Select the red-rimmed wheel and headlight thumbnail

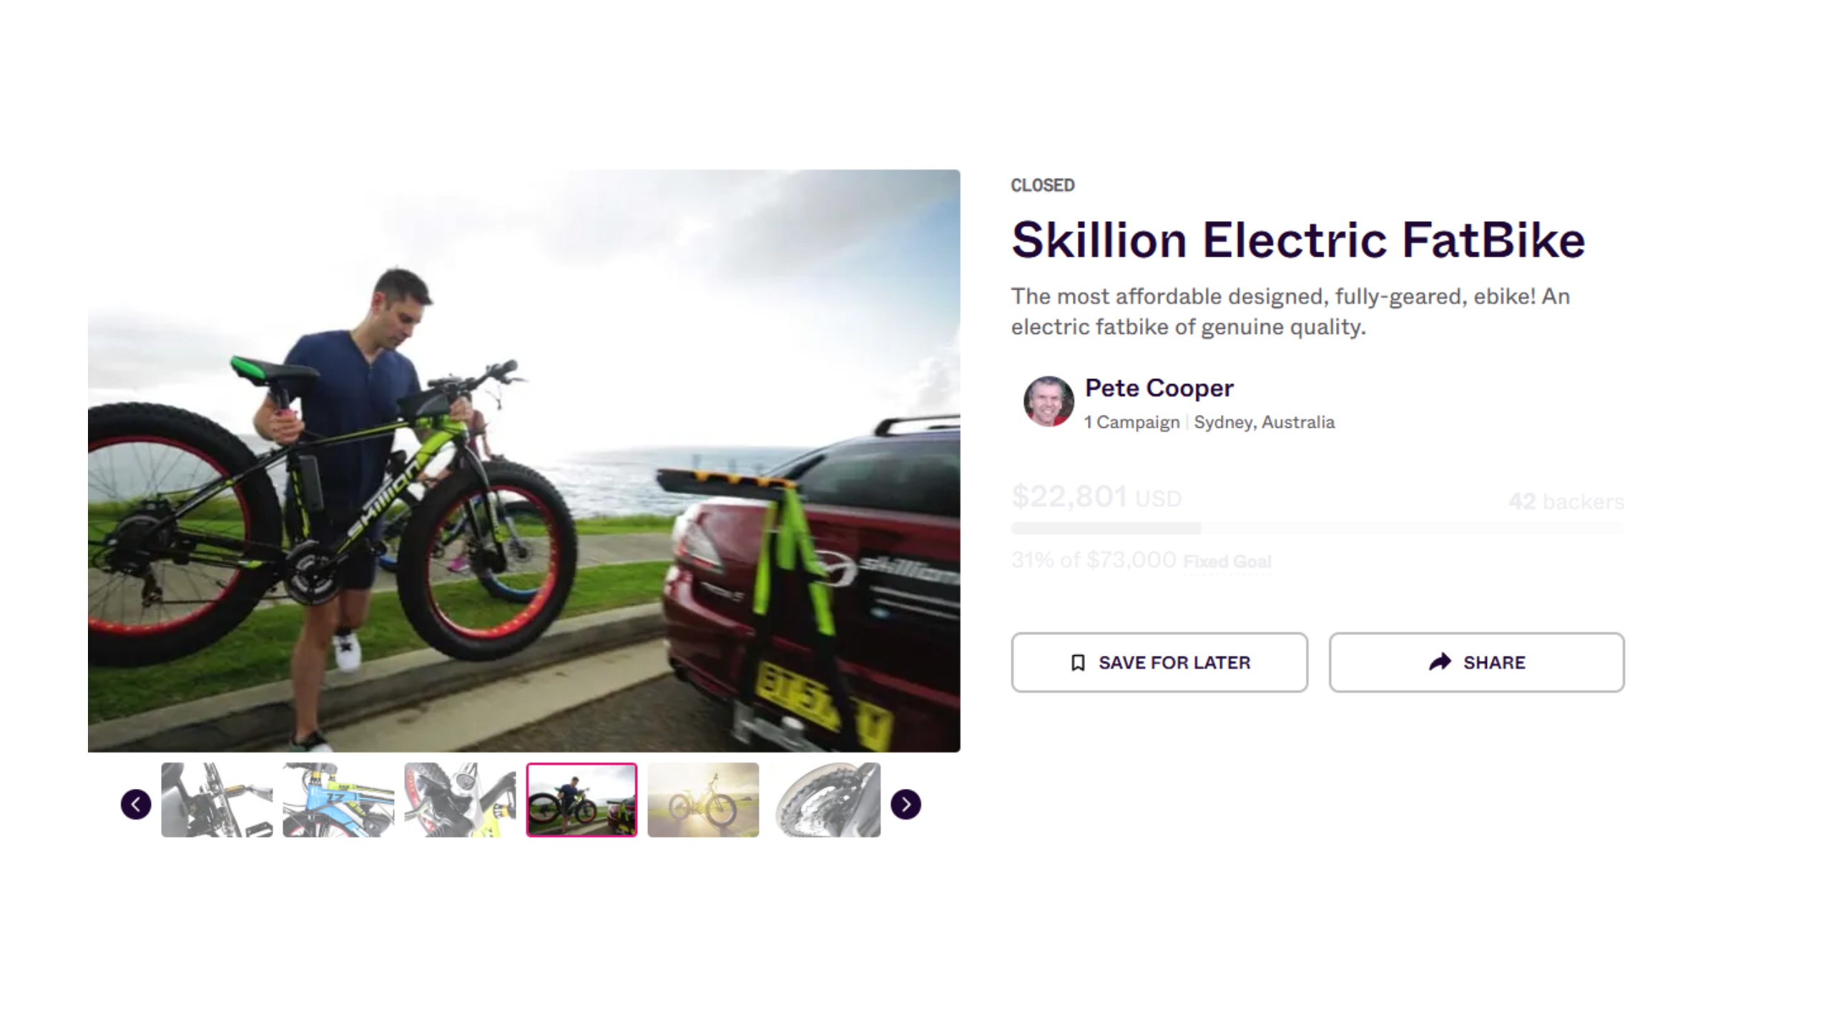click(x=460, y=800)
